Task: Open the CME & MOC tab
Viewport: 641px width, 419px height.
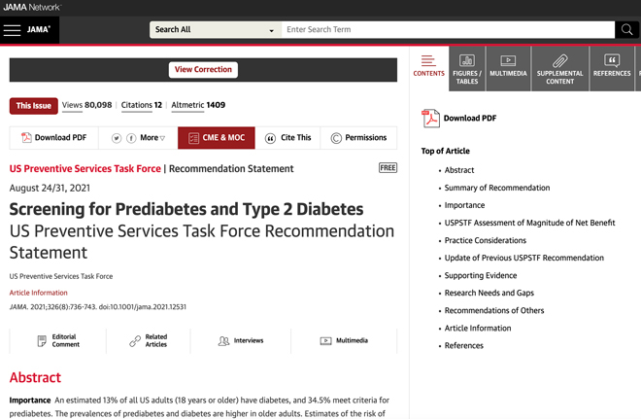Action: coord(217,138)
